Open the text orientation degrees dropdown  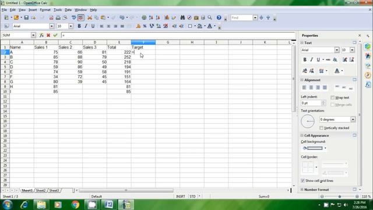353,119
